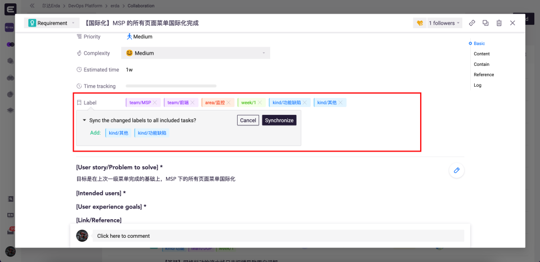Open the erda project breadcrumb
The height and width of the screenshot is (262, 540).
coord(116,6)
